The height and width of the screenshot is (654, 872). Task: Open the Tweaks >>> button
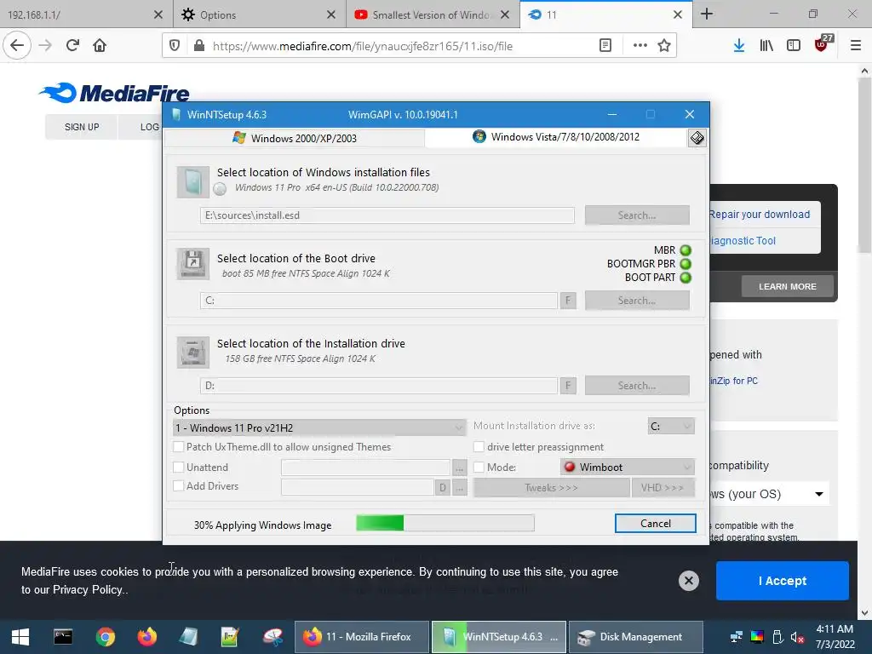click(x=551, y=488)
